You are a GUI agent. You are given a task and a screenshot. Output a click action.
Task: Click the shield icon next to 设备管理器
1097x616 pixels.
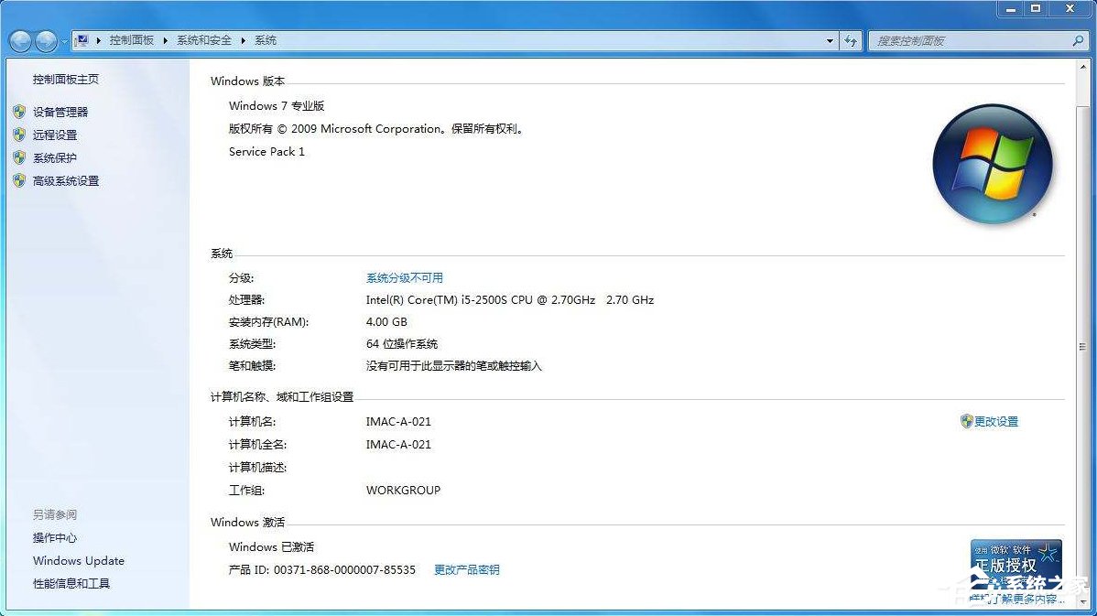pos(21,112)
